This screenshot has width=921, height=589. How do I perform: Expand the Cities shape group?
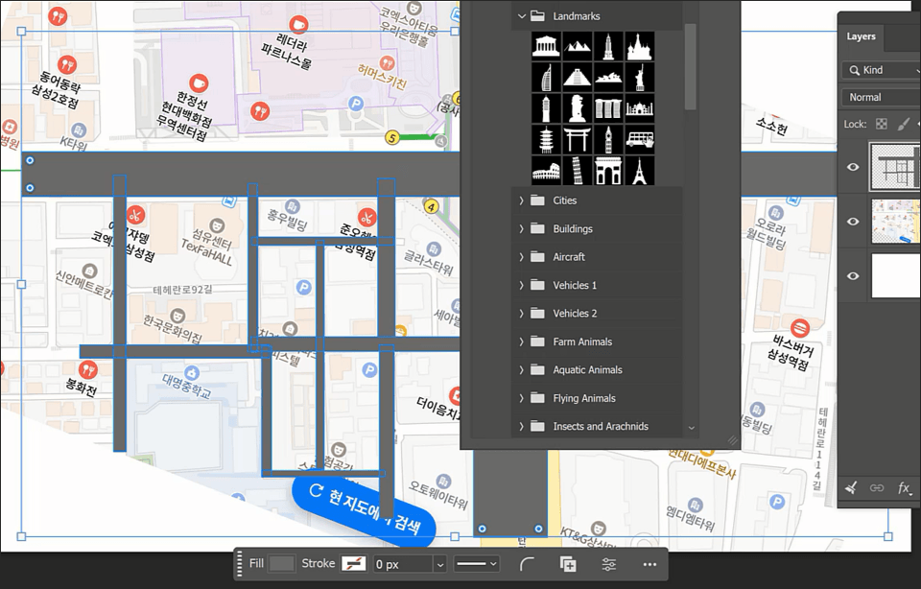click(521, 200)
